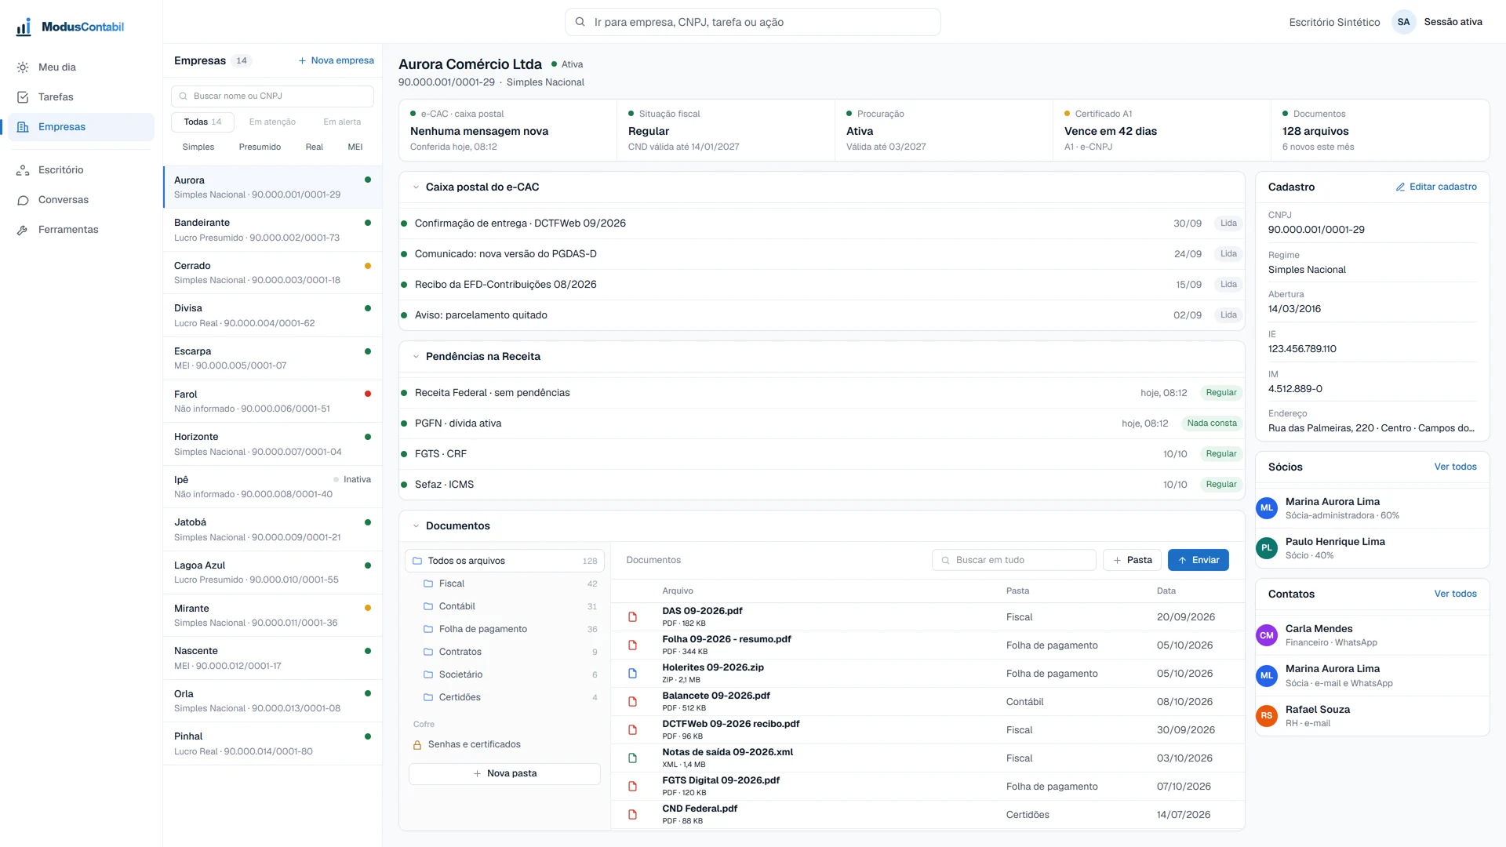Click Buscar nome ou CNPJ field
The width and height of the screenshot is (1506, 847).
(x=272, y=96)
